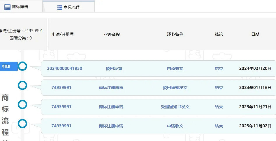Screen dimensions: 276x141
Task: Select the timeline circle for 2024年02月20日 row
Action: coord(22,66)
